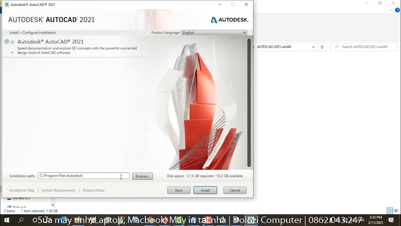Close the AutoCAD installer window

246,5
